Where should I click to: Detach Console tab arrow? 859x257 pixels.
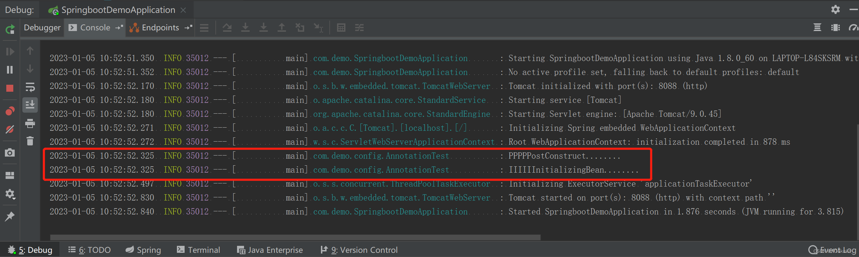[119, 27]
